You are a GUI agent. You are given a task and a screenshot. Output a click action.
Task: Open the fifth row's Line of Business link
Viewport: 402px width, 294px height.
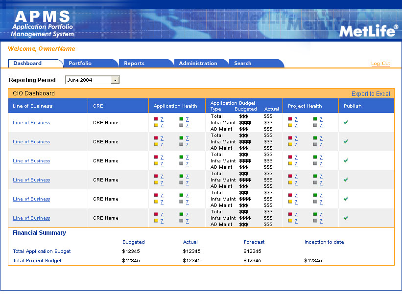point(31,199)
